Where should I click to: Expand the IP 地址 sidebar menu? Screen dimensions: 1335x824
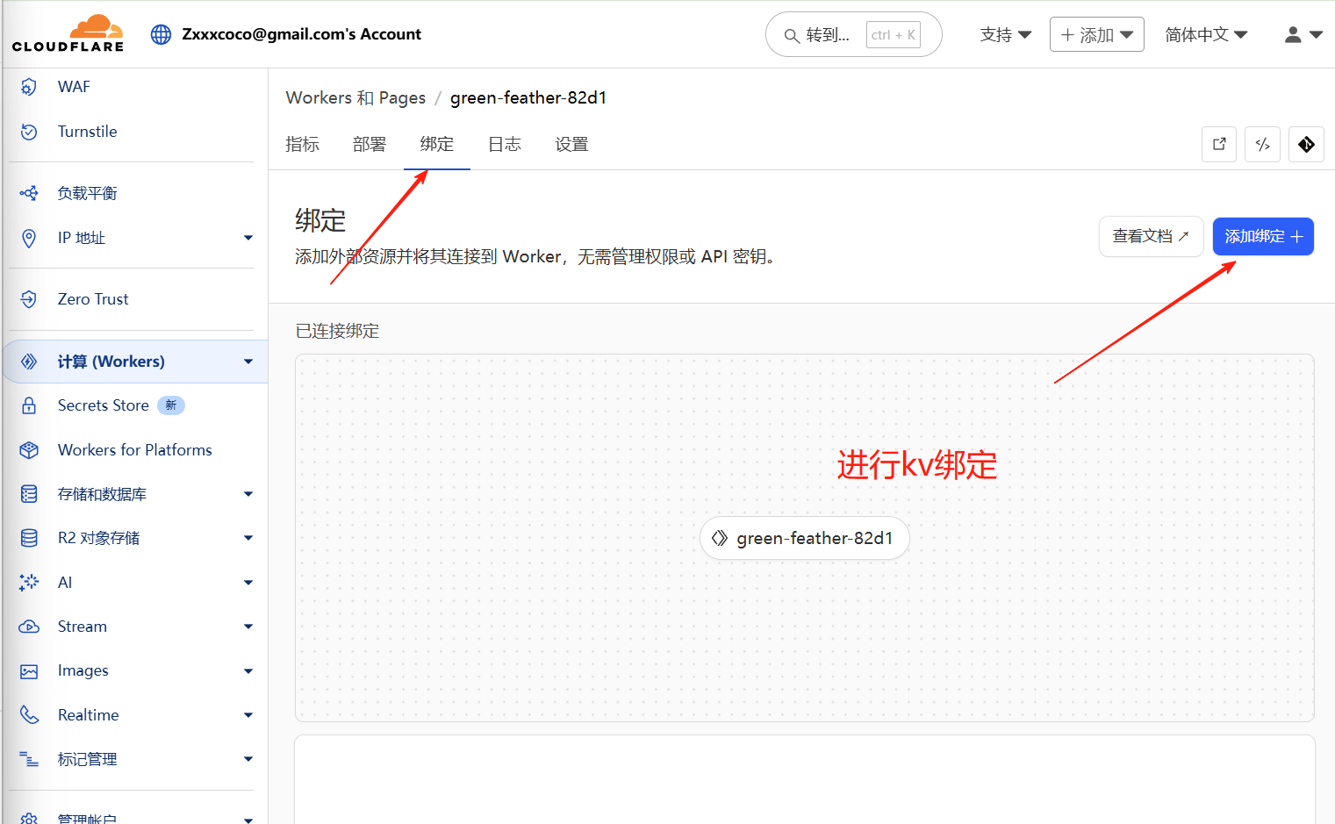(x=248, y=238)
